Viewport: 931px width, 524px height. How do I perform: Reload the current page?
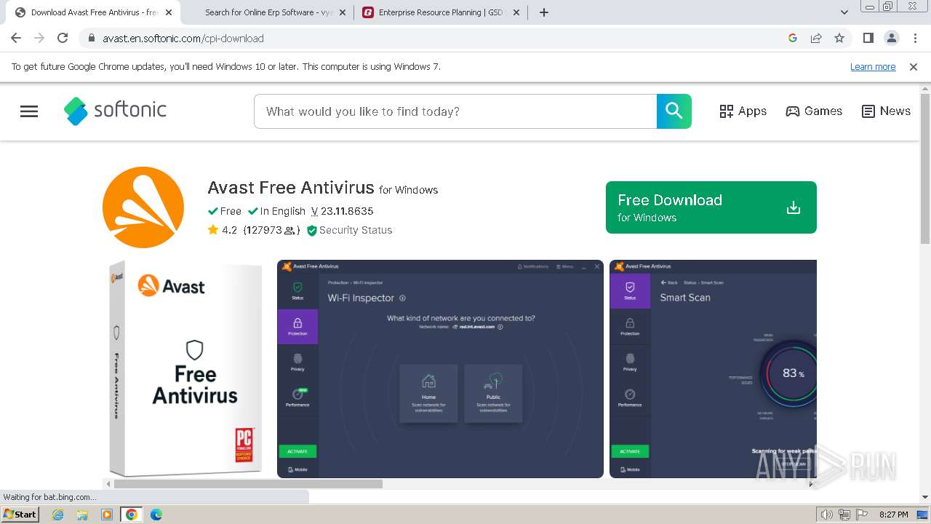point(63,39)
